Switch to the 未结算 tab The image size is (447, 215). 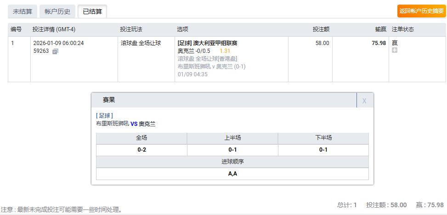pyautogui.click(x=22, y=11)
